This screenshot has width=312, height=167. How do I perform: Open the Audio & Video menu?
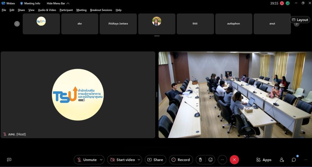pos(47,10)
